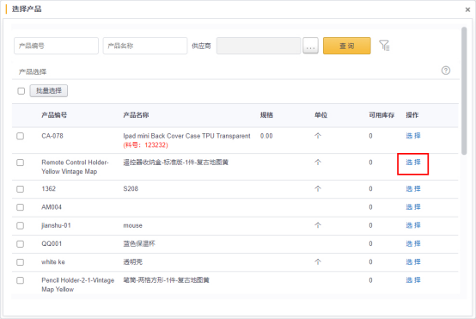
Task: Check the AM004 row checkbox
Action: pos(21,207)
